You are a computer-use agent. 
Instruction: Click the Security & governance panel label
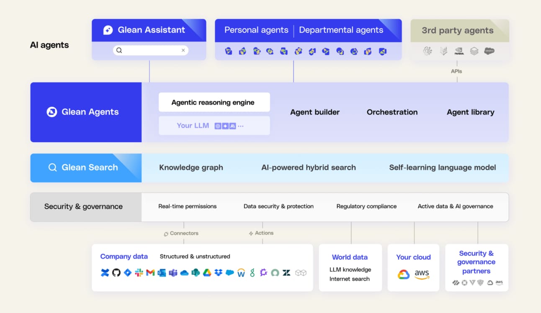[83, 206]
